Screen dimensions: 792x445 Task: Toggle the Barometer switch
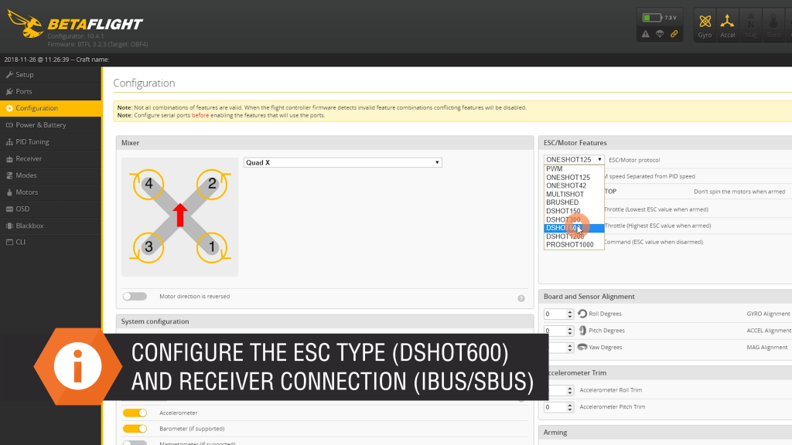[x=135, y=428]
